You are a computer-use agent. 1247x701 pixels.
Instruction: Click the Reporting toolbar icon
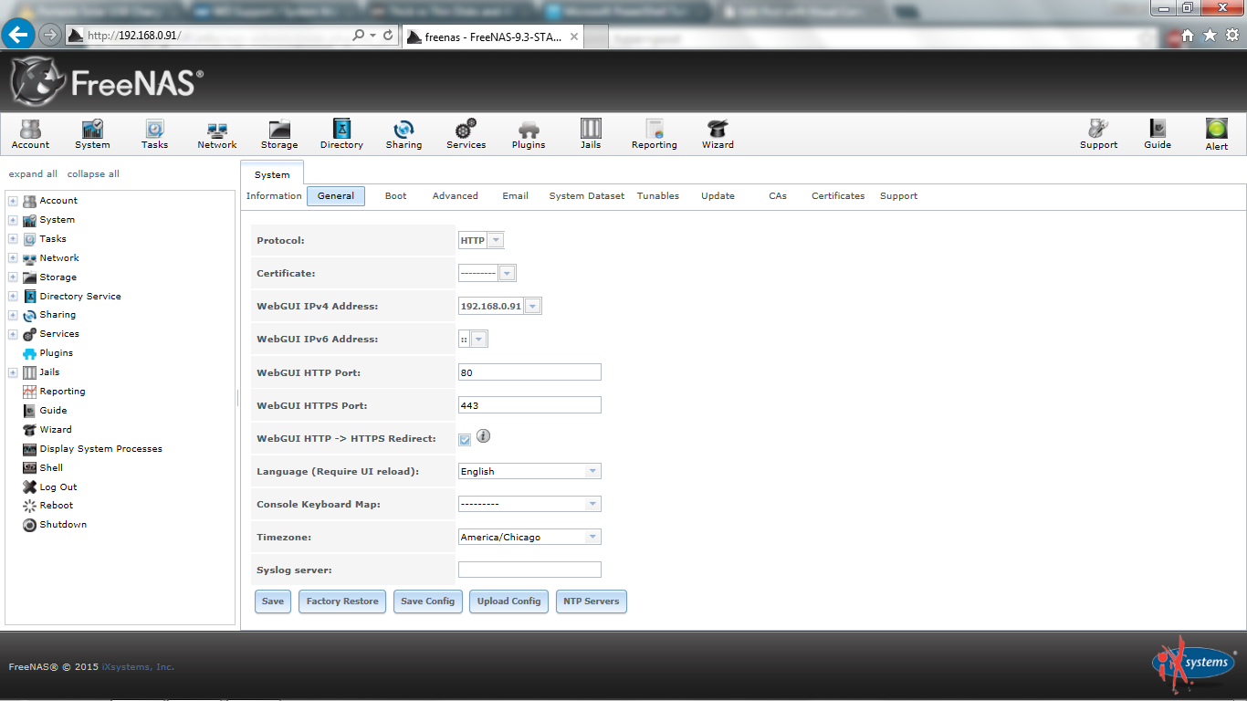tap(655, 133)
